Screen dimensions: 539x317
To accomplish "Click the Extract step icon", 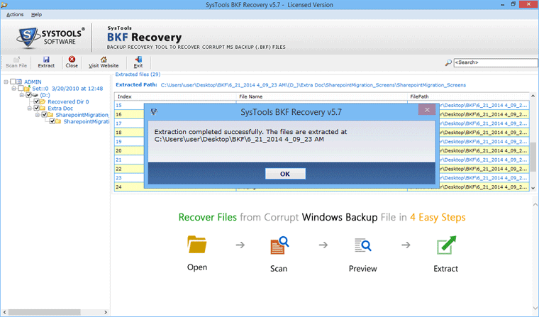I will [x=446, y=245].
